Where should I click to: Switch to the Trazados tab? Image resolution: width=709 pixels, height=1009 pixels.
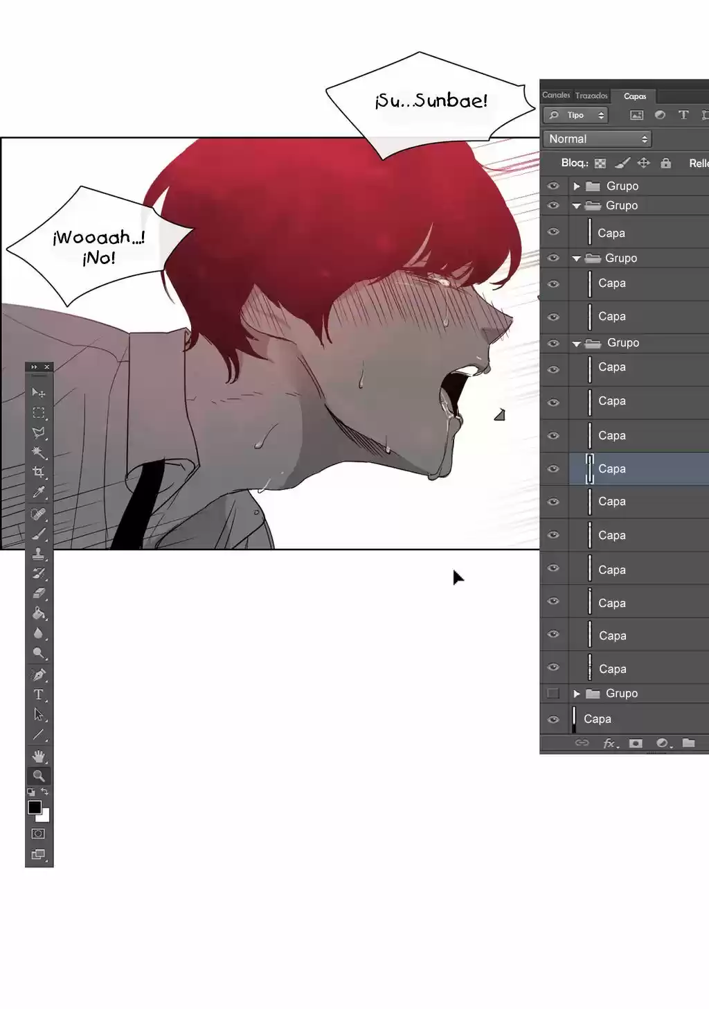pos(591,96)
